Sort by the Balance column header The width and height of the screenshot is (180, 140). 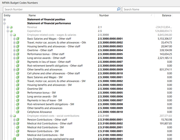pos(167,16)
